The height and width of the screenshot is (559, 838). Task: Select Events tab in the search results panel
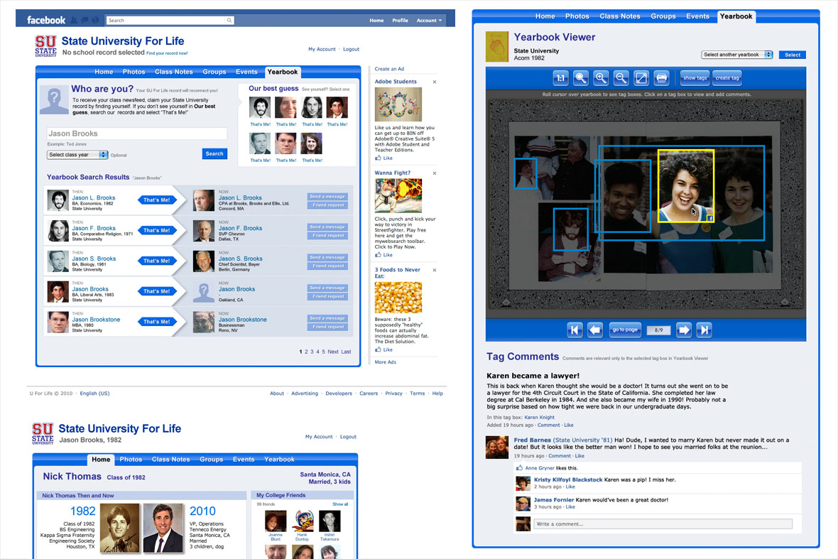tap(246, 72)
